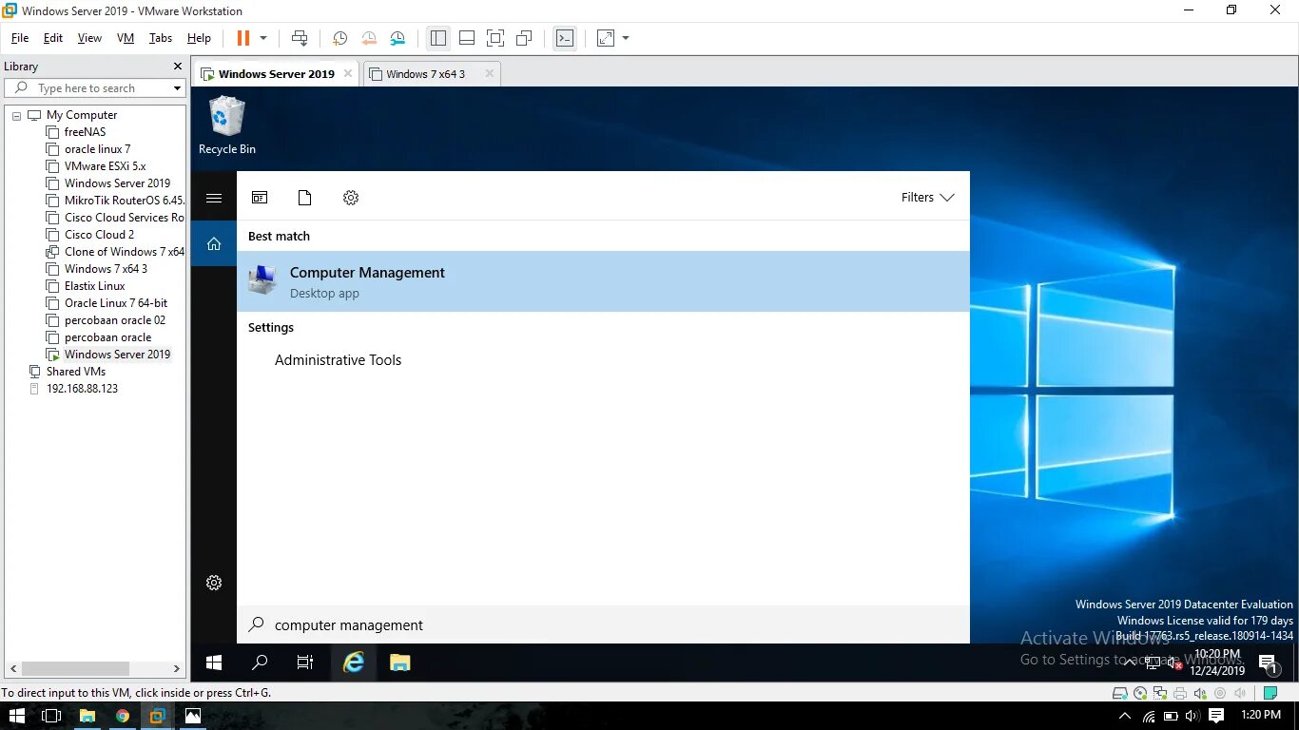Toggle the console view button
This screenshot has height=730, width=1299.
565,38
